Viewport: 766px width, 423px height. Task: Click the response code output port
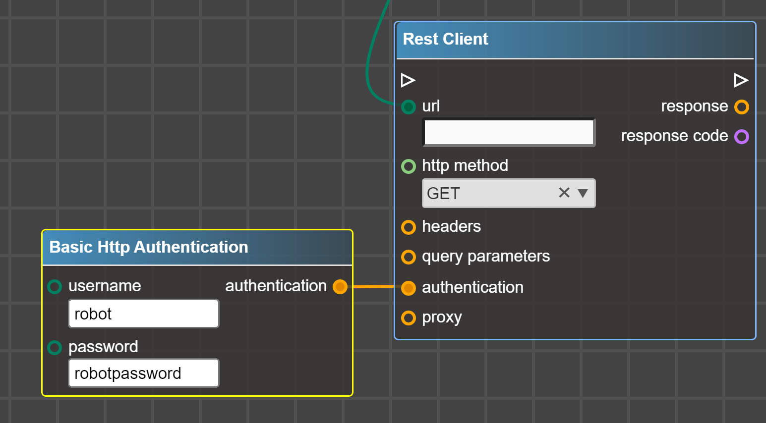tap(741, 136)
